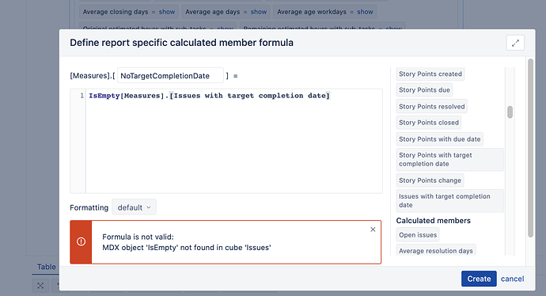
Task: Insert Issues with target completion date
Action: pos(450,200)
